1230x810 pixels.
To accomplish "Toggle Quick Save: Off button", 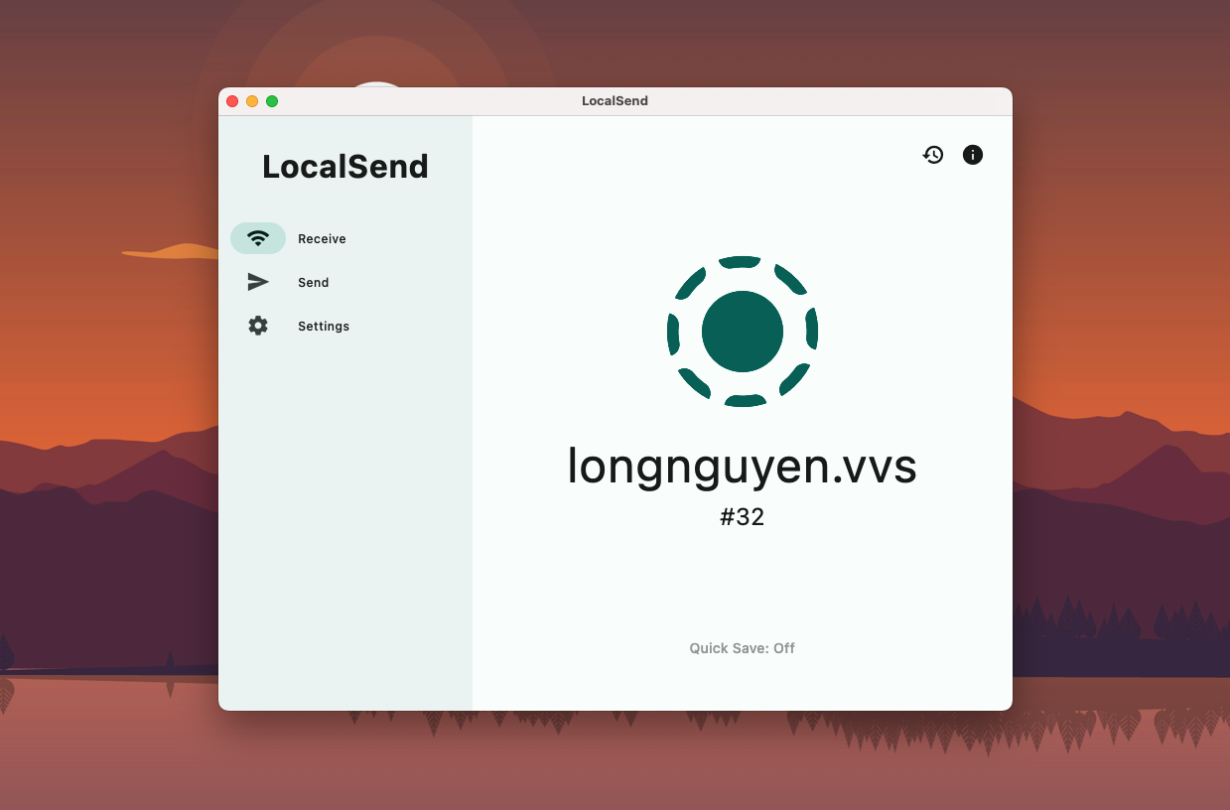I will click(743, 648).
